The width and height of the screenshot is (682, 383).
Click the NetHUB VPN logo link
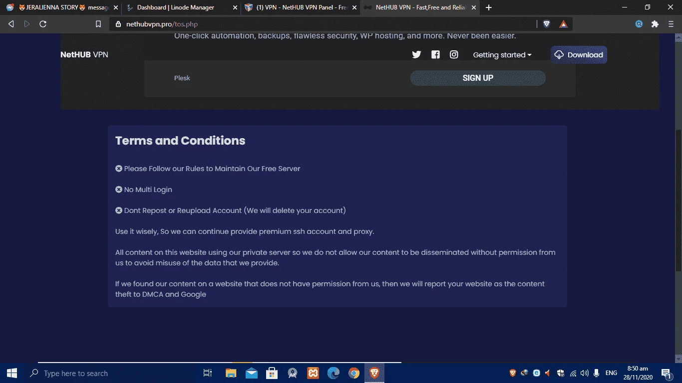[x=84, y=55]
